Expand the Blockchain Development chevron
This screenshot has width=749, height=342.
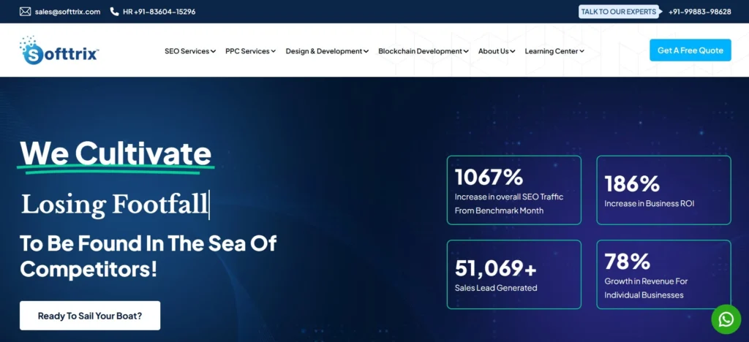click(x=466, y=51)
